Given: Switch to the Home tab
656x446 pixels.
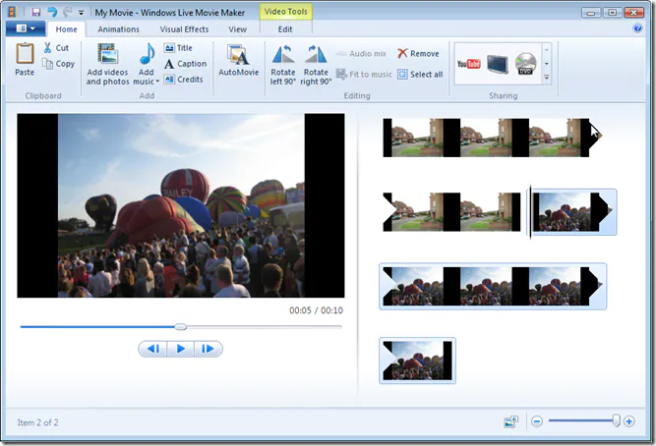Looking at the screenshot, I should pos(66,29).
